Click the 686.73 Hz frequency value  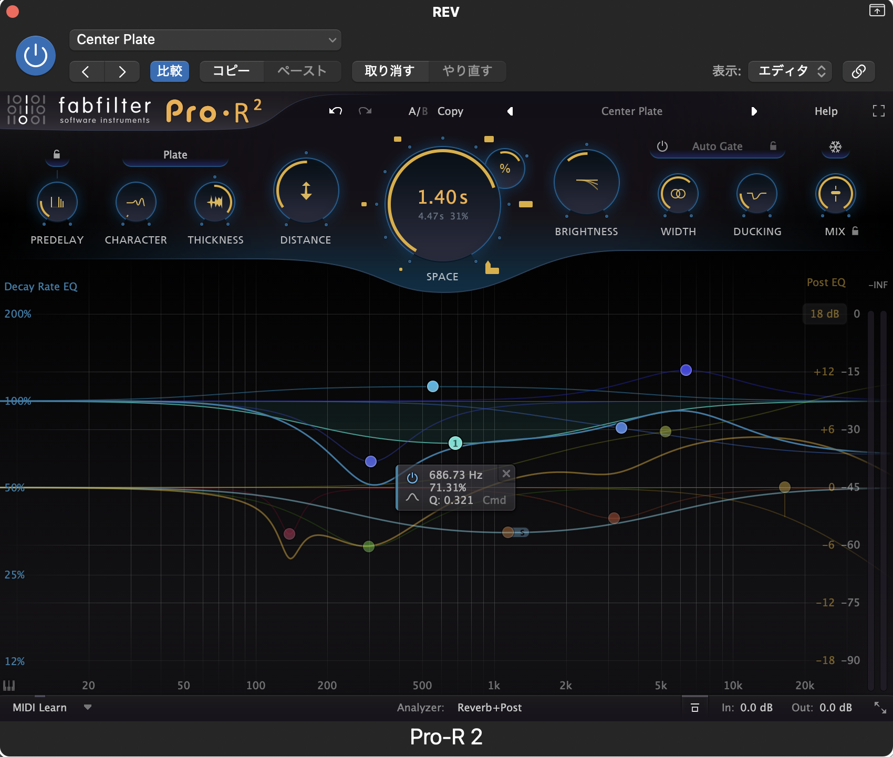pos(455,475)
